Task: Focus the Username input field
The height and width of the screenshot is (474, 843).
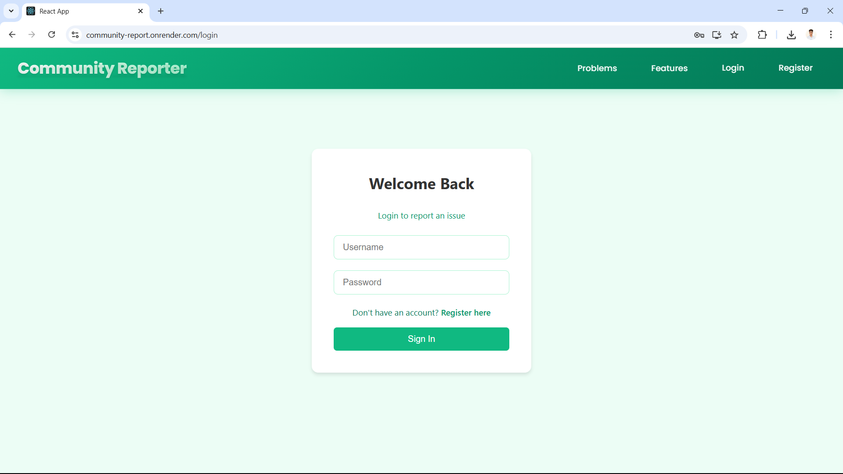Action: [x=421, y=247]
